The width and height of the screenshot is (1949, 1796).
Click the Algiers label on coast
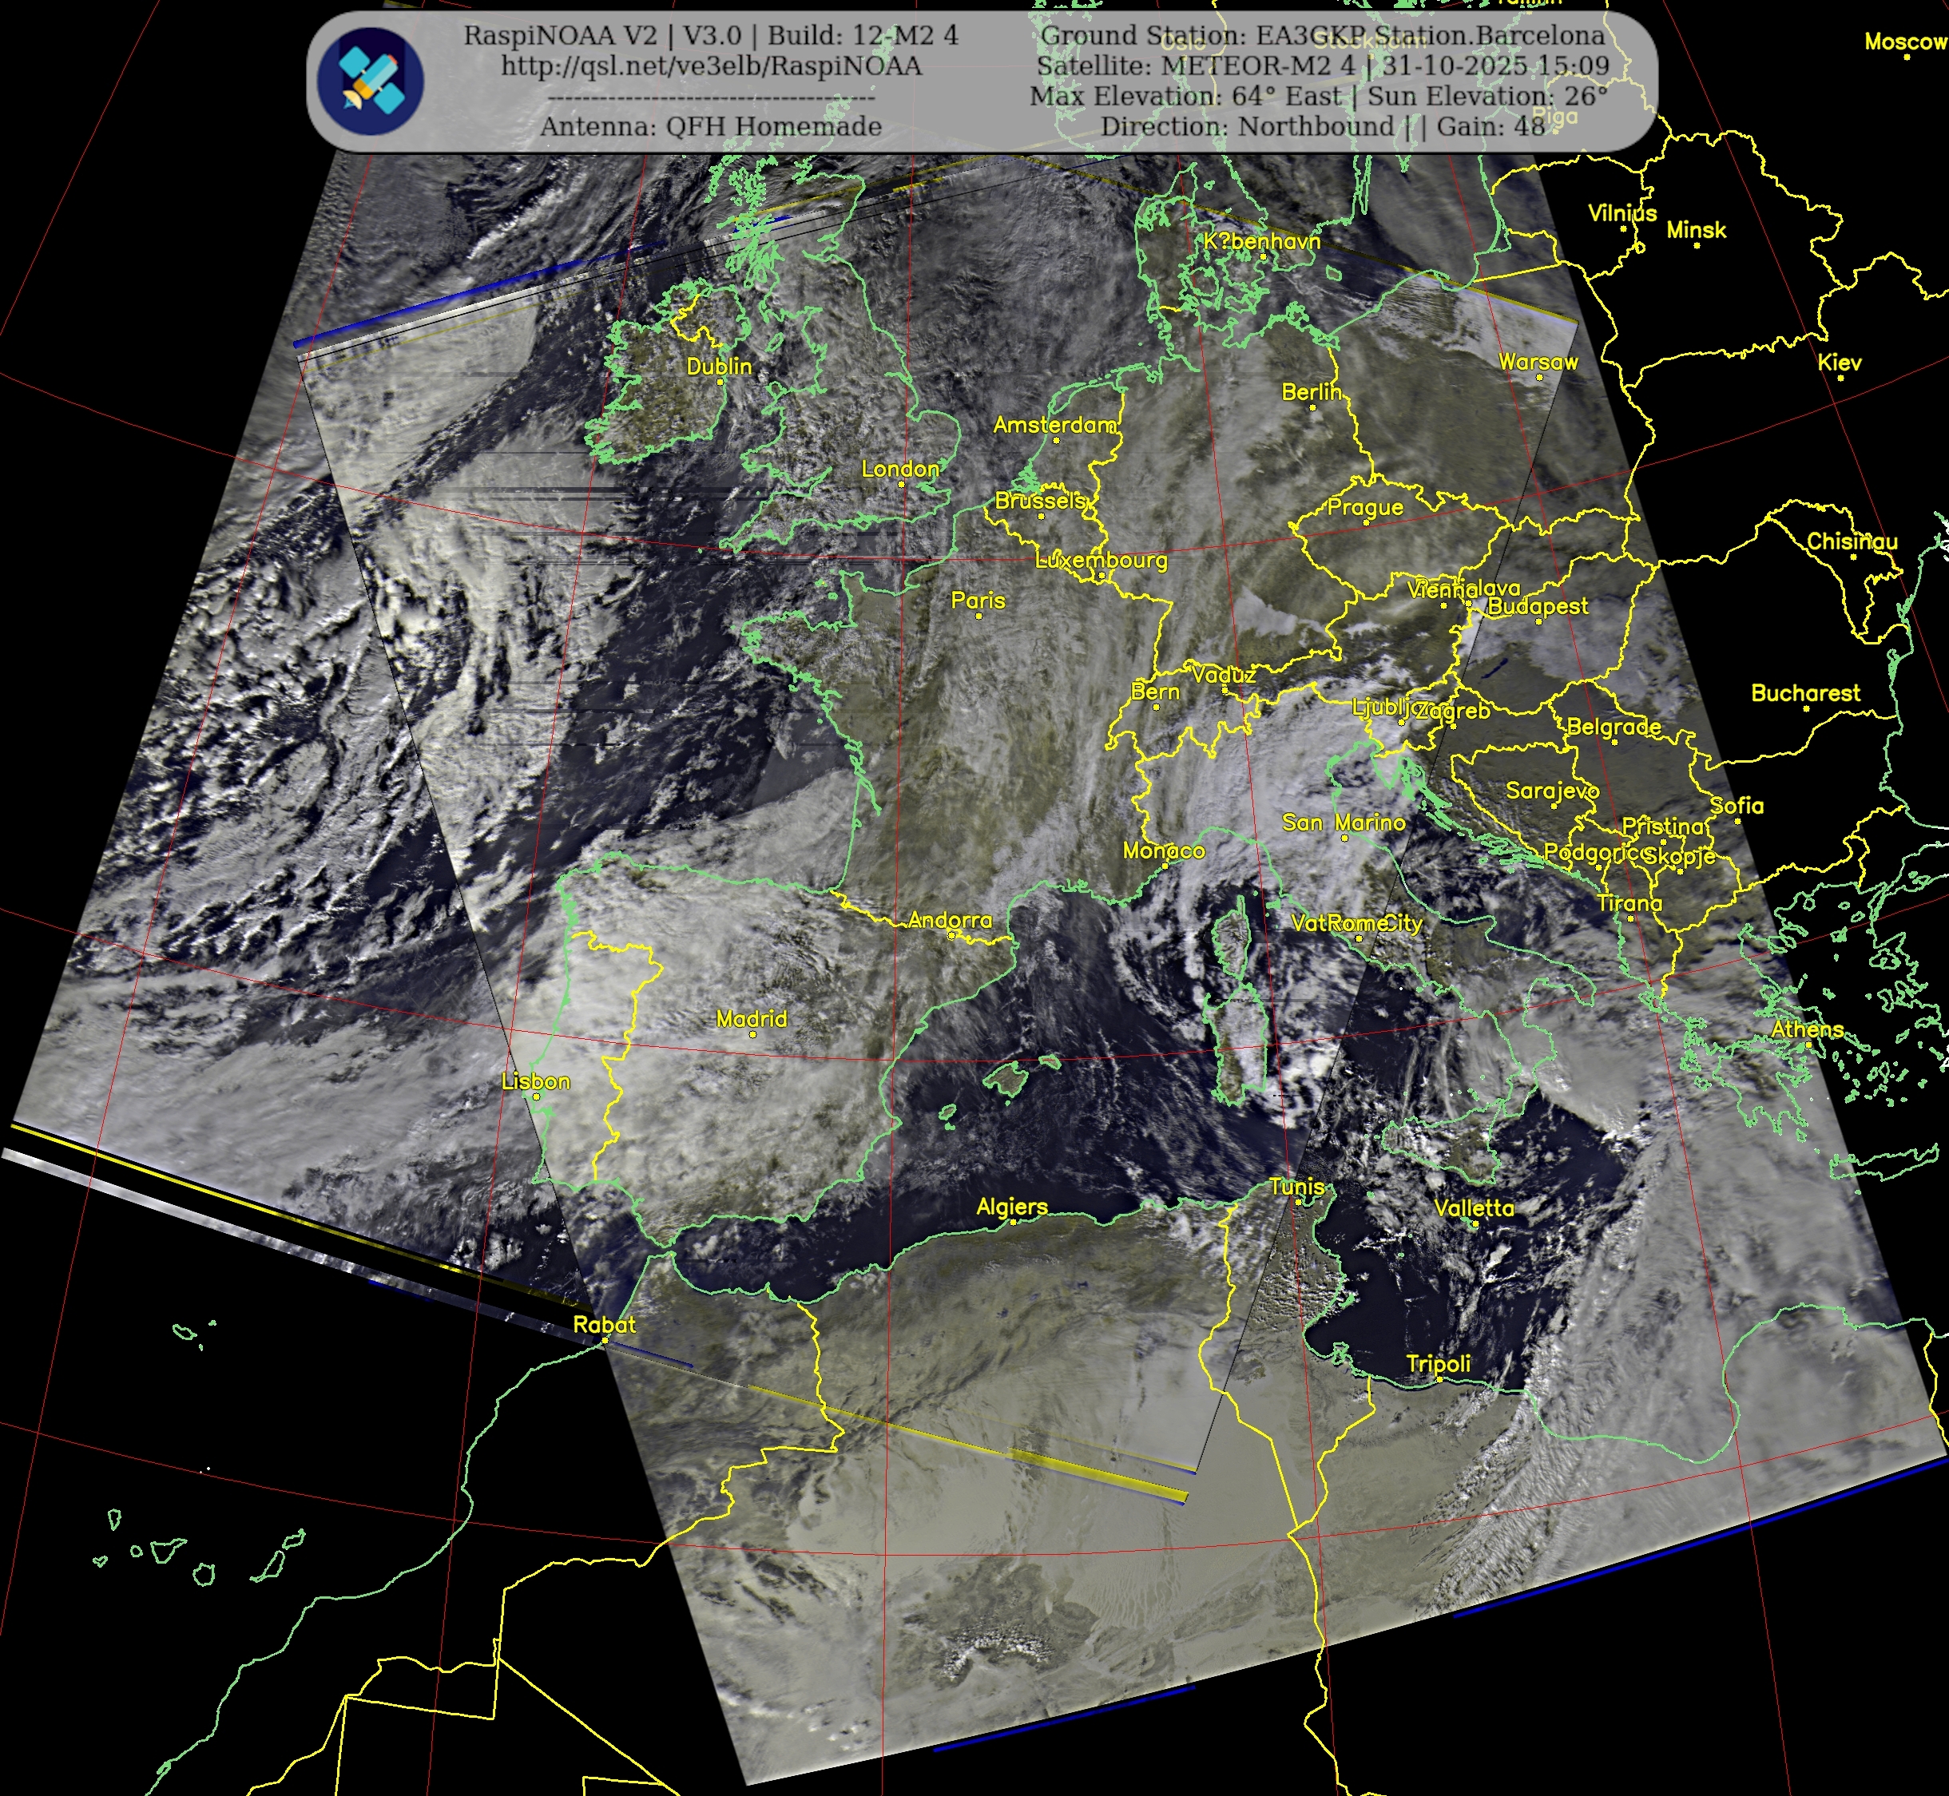coord(1012,1206)
